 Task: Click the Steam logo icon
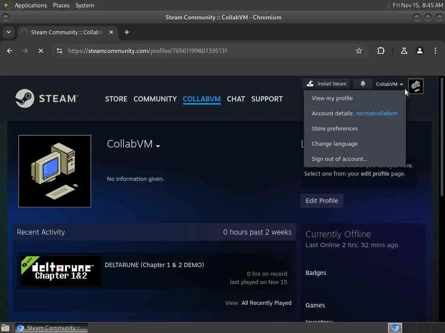pos(25,98)
